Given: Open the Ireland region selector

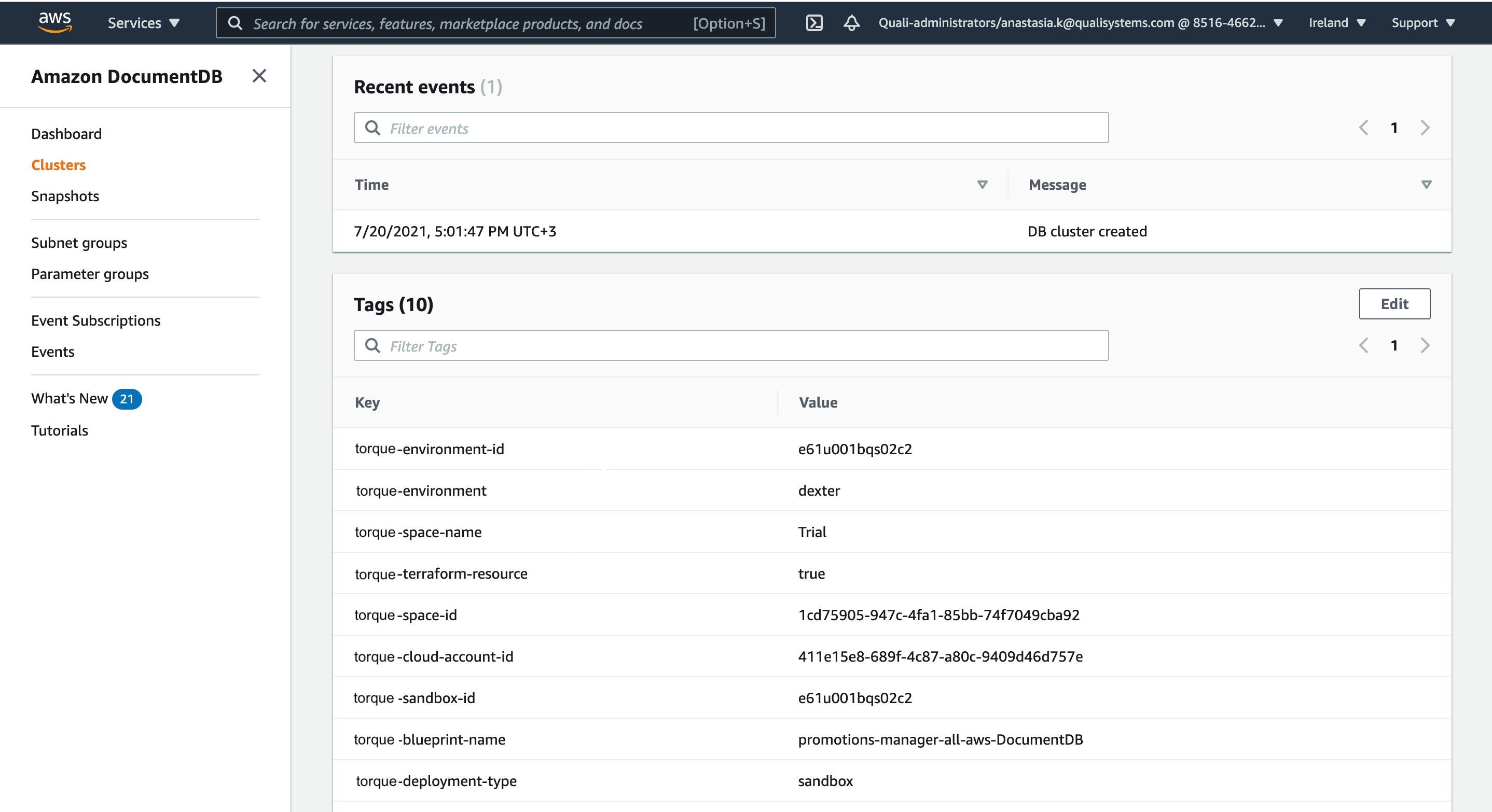Looking at the screenshot, I should [x=1337, y=23].
